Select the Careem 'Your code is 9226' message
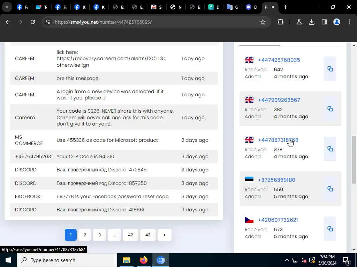Viewport: 357px width, 267px height. [115, 118]
